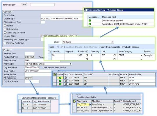The width and height of the screenshot is (157, 116).
Task: Click Item Overview button
Action: coord(91,47)
